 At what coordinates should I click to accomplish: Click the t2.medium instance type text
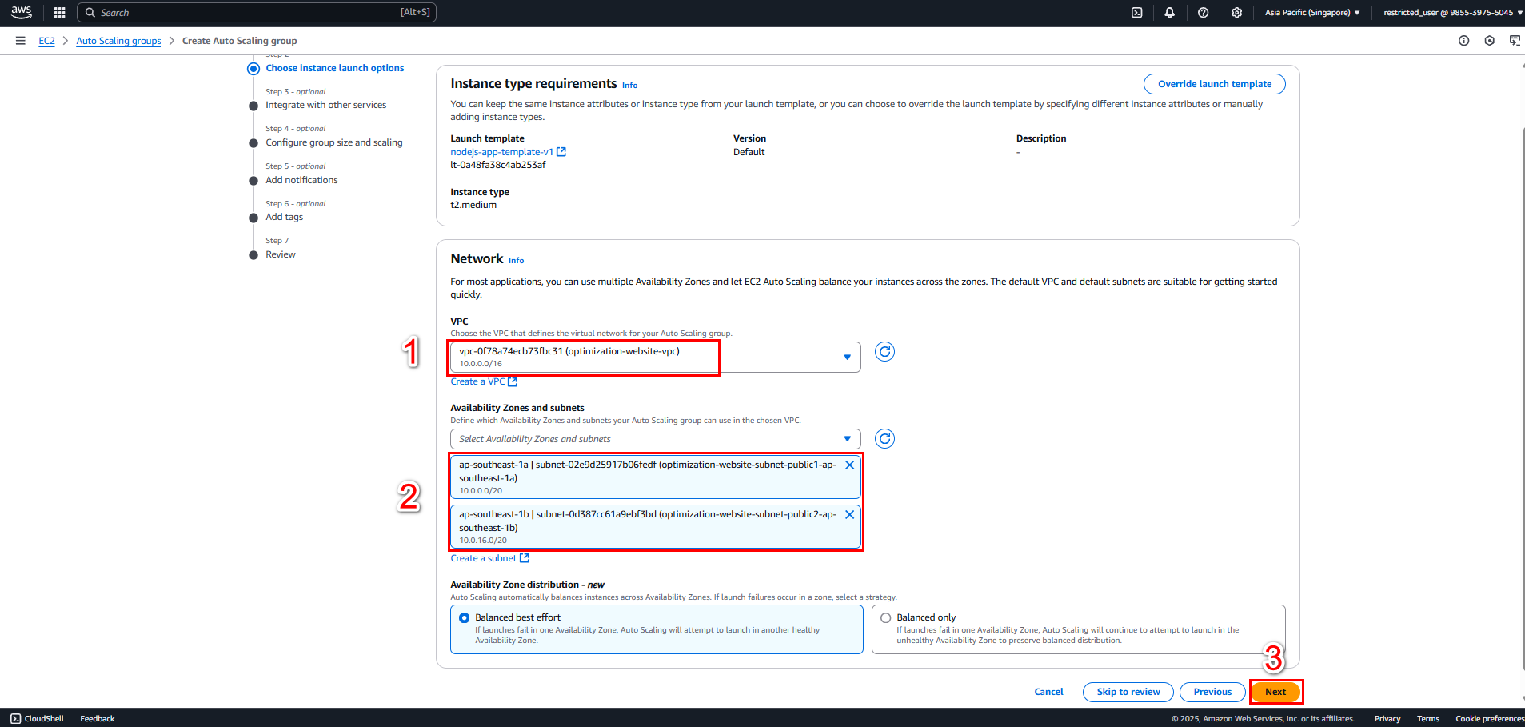[473, 205]
